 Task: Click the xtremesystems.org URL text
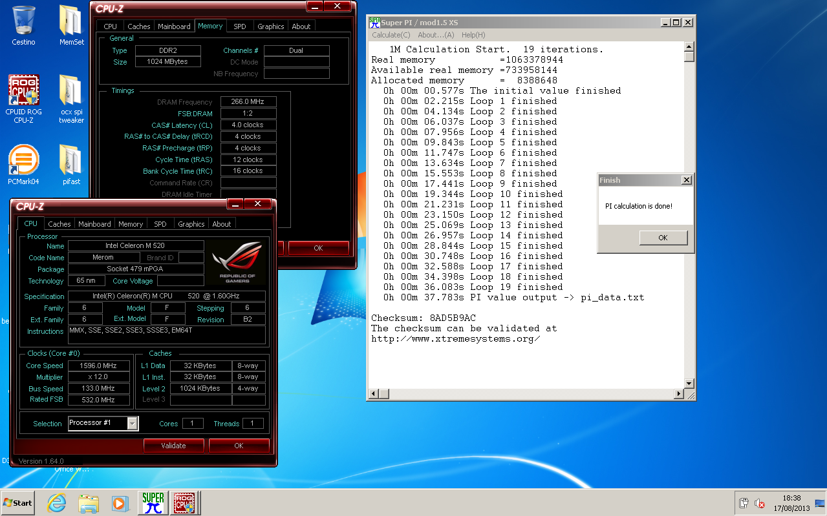pos(456,338)
